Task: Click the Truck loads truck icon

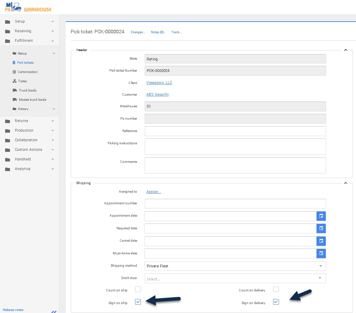Action: [15, 91]
